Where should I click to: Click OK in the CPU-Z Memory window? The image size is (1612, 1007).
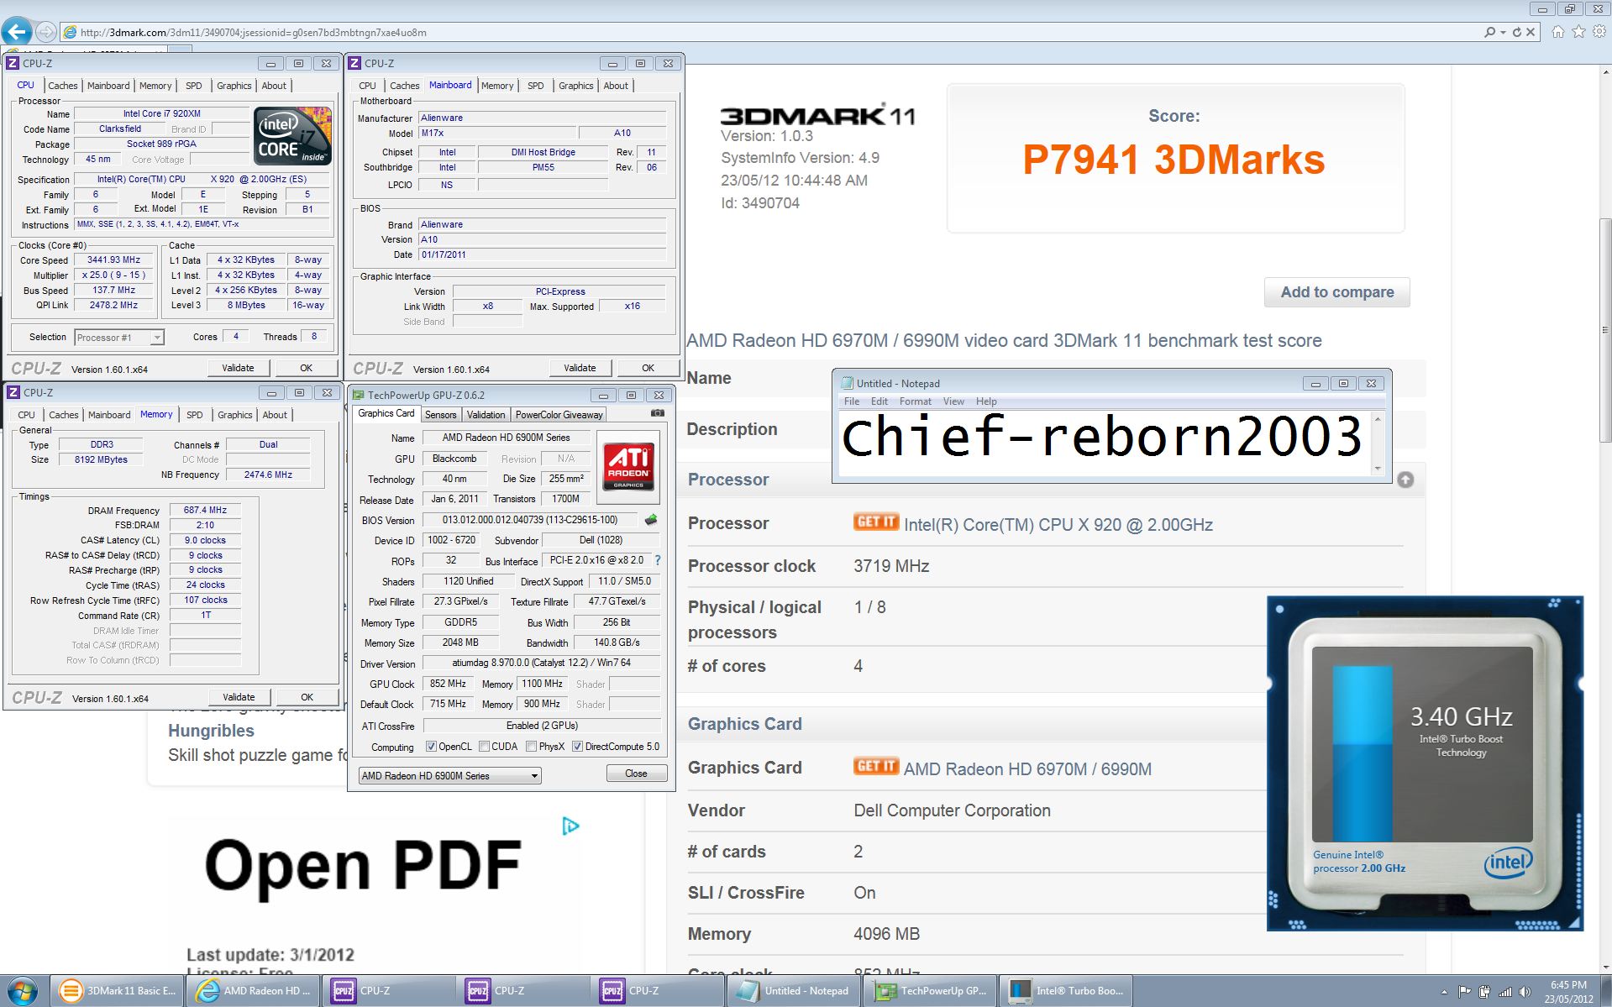pyautogui.click(x=307, y=697)
